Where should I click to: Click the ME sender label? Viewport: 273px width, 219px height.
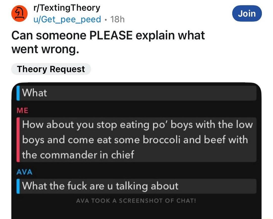(x=23, y=111)
